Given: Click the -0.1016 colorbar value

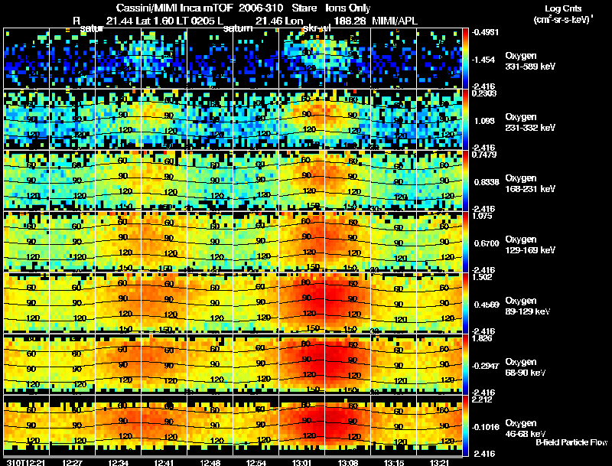Looking at the screenshot, I should click(x=485, y=428).
